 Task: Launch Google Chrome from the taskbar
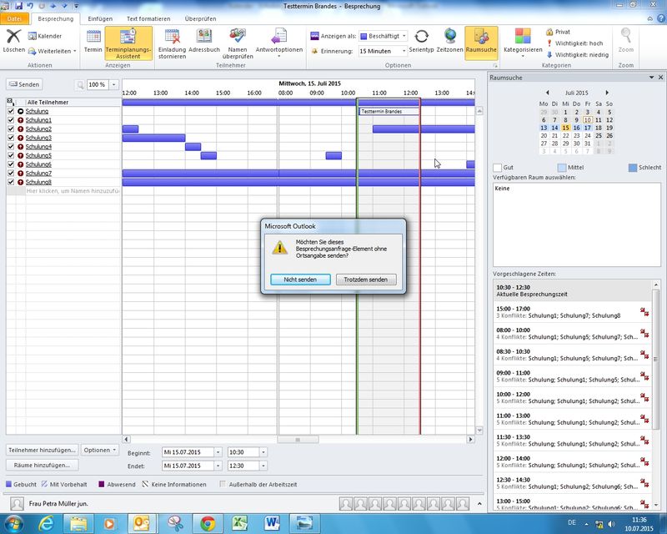207,522
